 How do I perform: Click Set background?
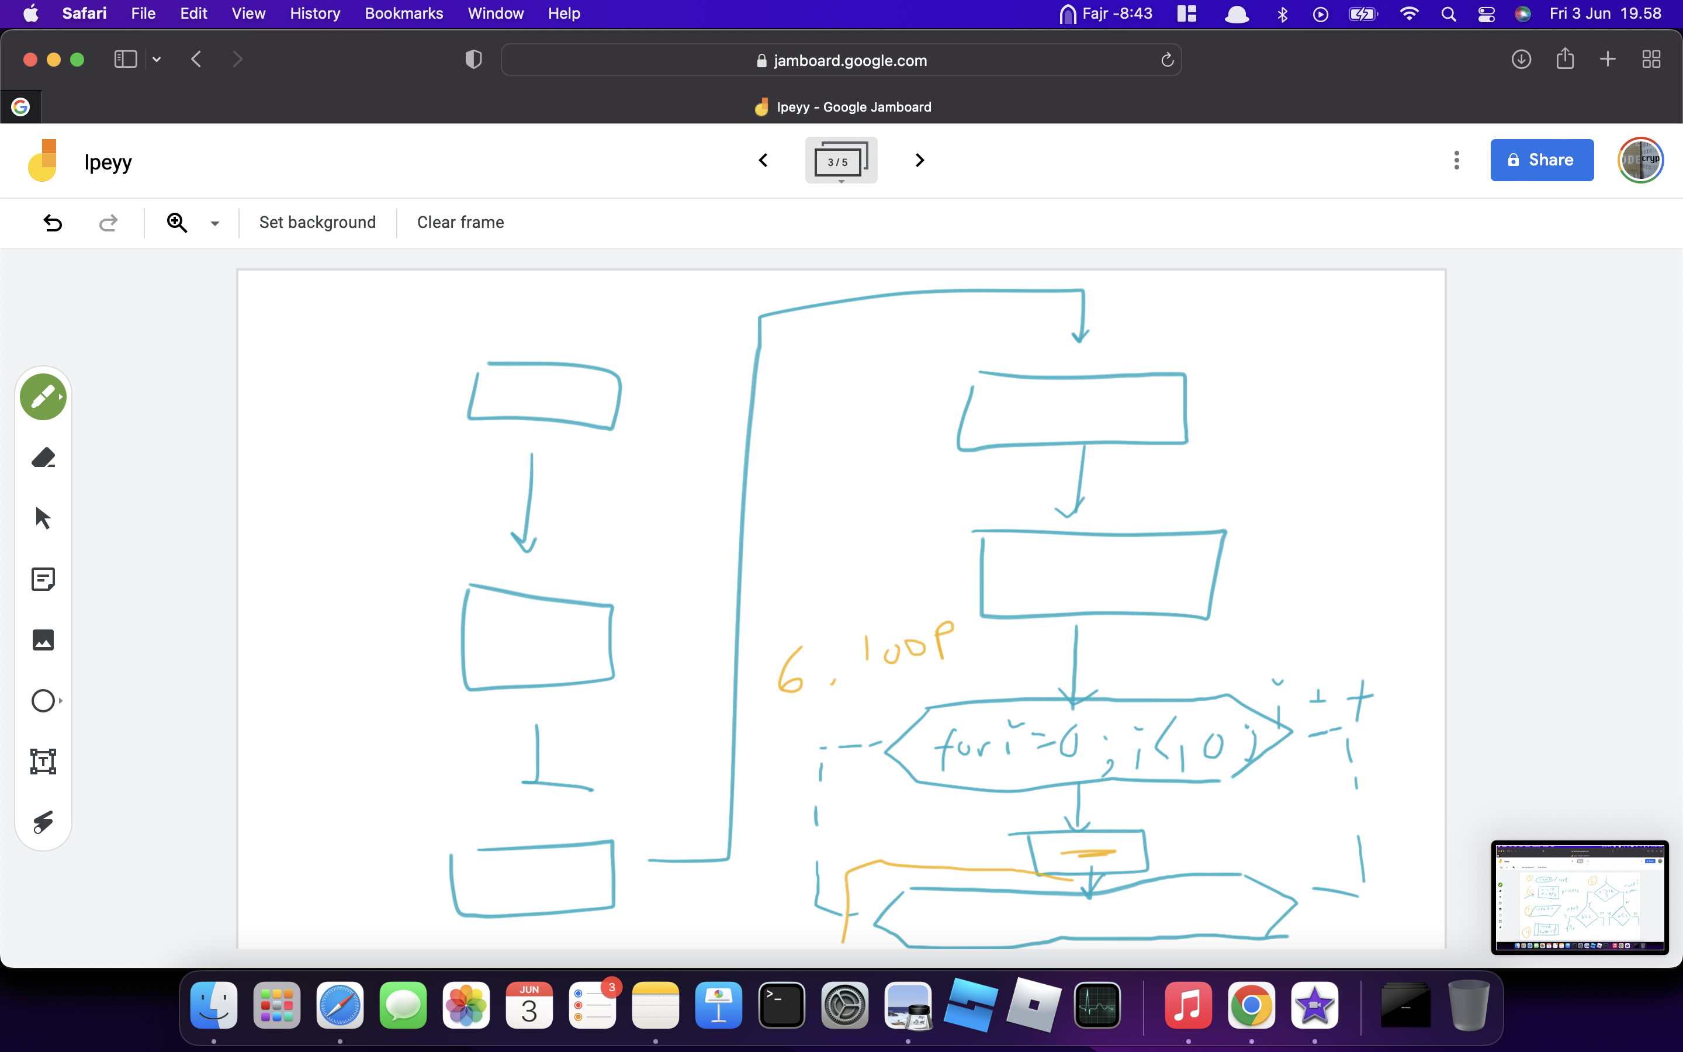pos(317,223)
